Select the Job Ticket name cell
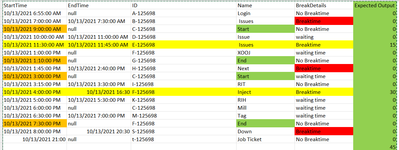 coord(266,139)
